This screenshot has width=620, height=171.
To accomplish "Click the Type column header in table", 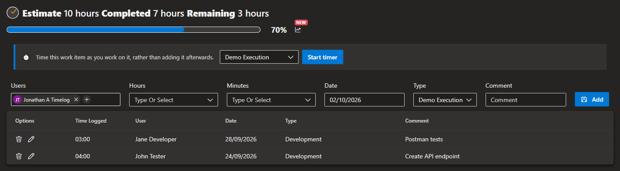I will (x=291, y=121).
